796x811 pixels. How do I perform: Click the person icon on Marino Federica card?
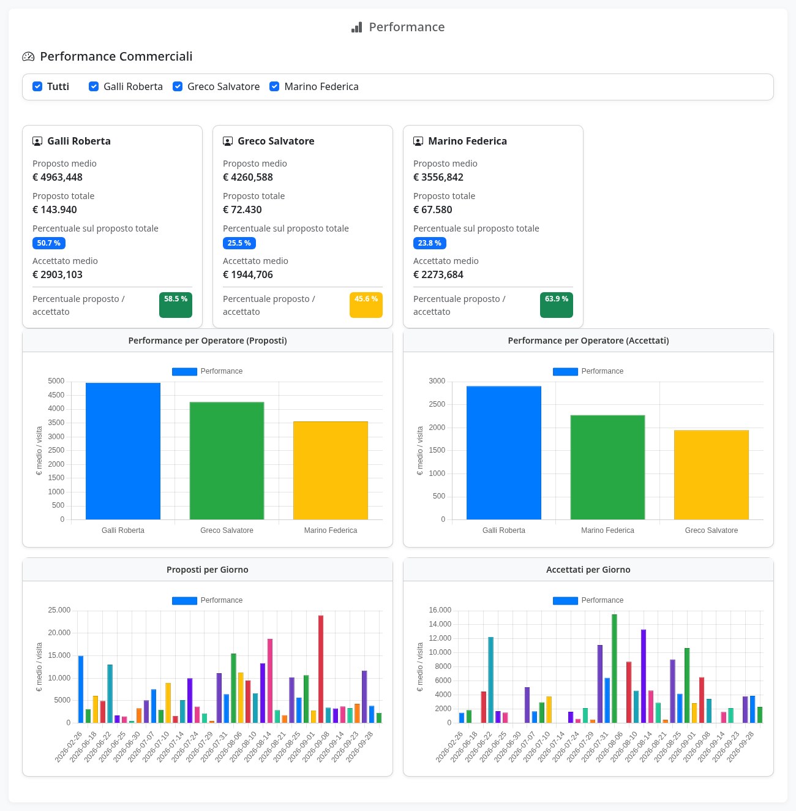[418, 141]
